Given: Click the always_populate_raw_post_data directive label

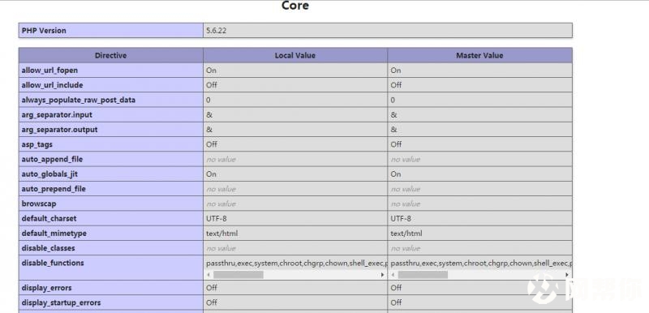Looking at the screenshot, I should click(x=78, y=100).
